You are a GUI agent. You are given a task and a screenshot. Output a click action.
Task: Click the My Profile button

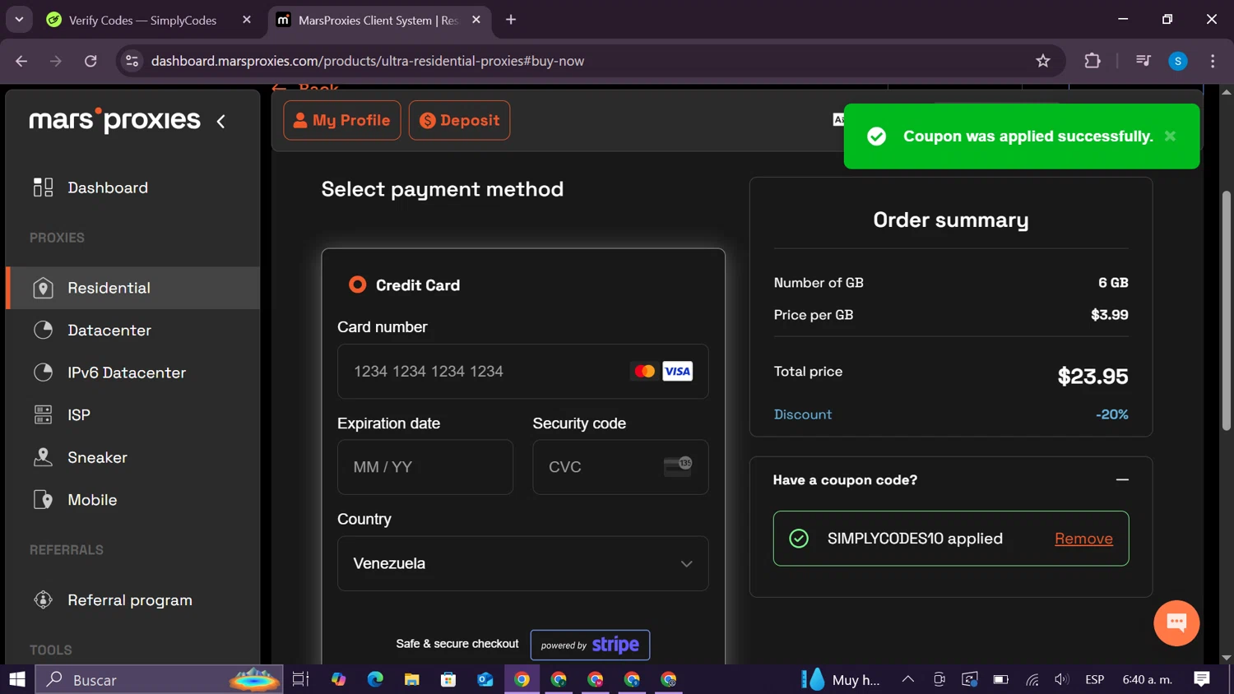[x=342, y=120]
